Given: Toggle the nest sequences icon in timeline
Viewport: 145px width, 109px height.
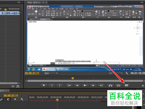Looking at the screenshot, I should pos(2,99).
